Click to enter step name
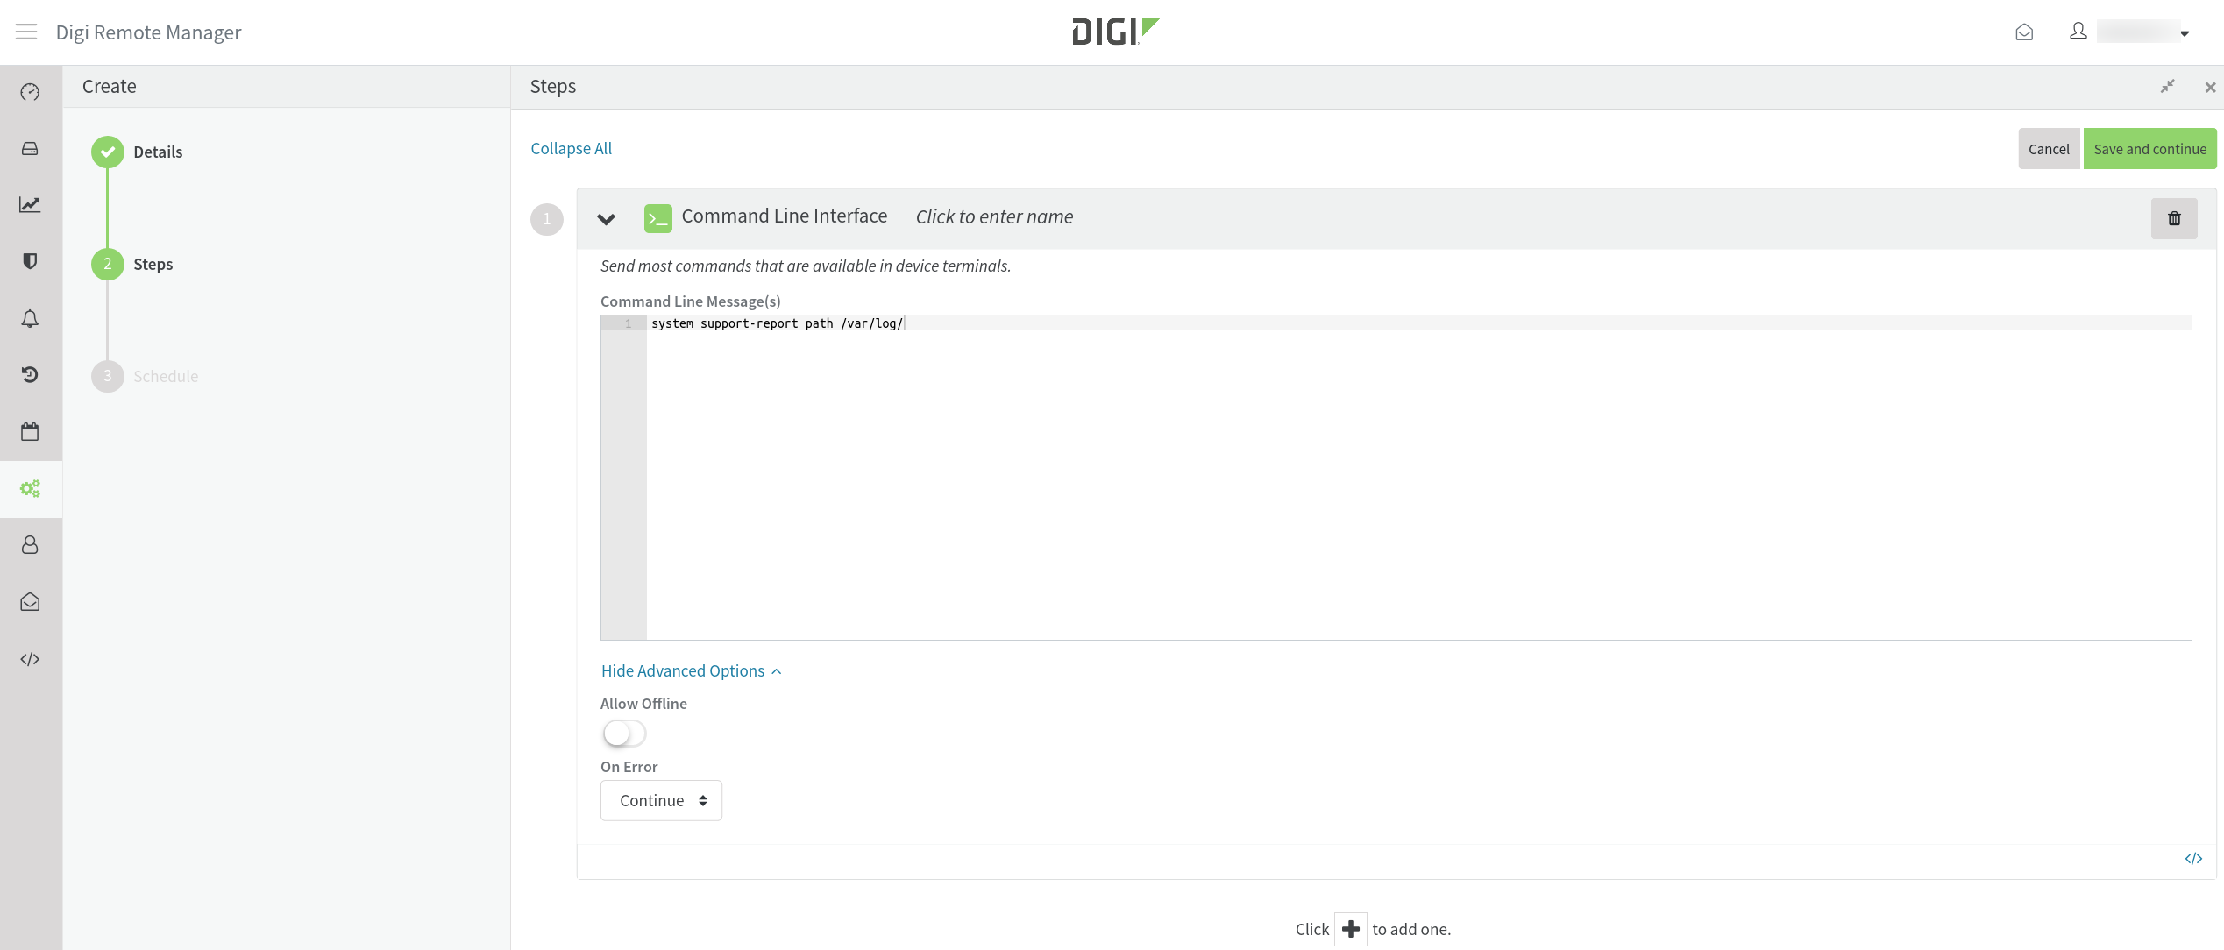The width and height of the screenshot is (2224, 950). click(994, 217)
